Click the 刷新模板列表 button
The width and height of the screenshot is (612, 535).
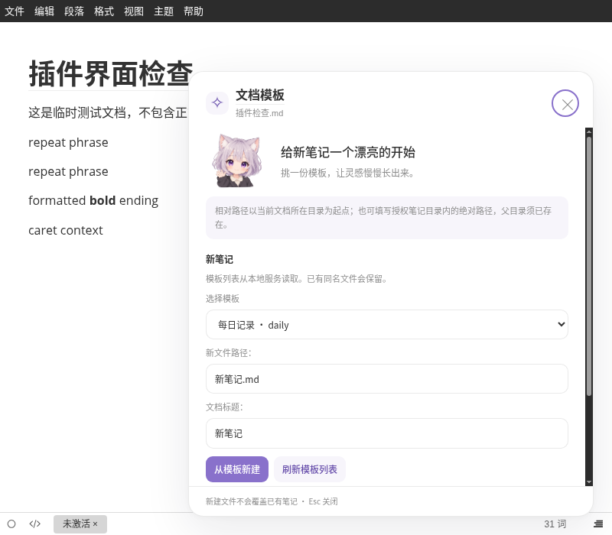pos(310,469)
